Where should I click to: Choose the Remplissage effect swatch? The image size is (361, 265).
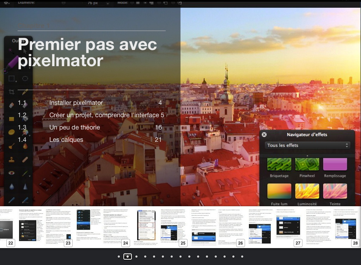tap(335, 164)
